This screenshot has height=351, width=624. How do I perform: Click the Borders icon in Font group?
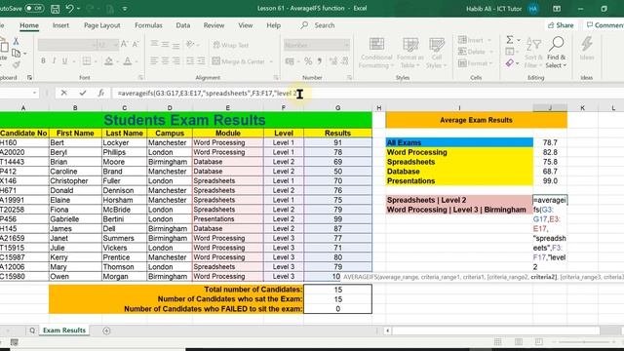(86, 60)
